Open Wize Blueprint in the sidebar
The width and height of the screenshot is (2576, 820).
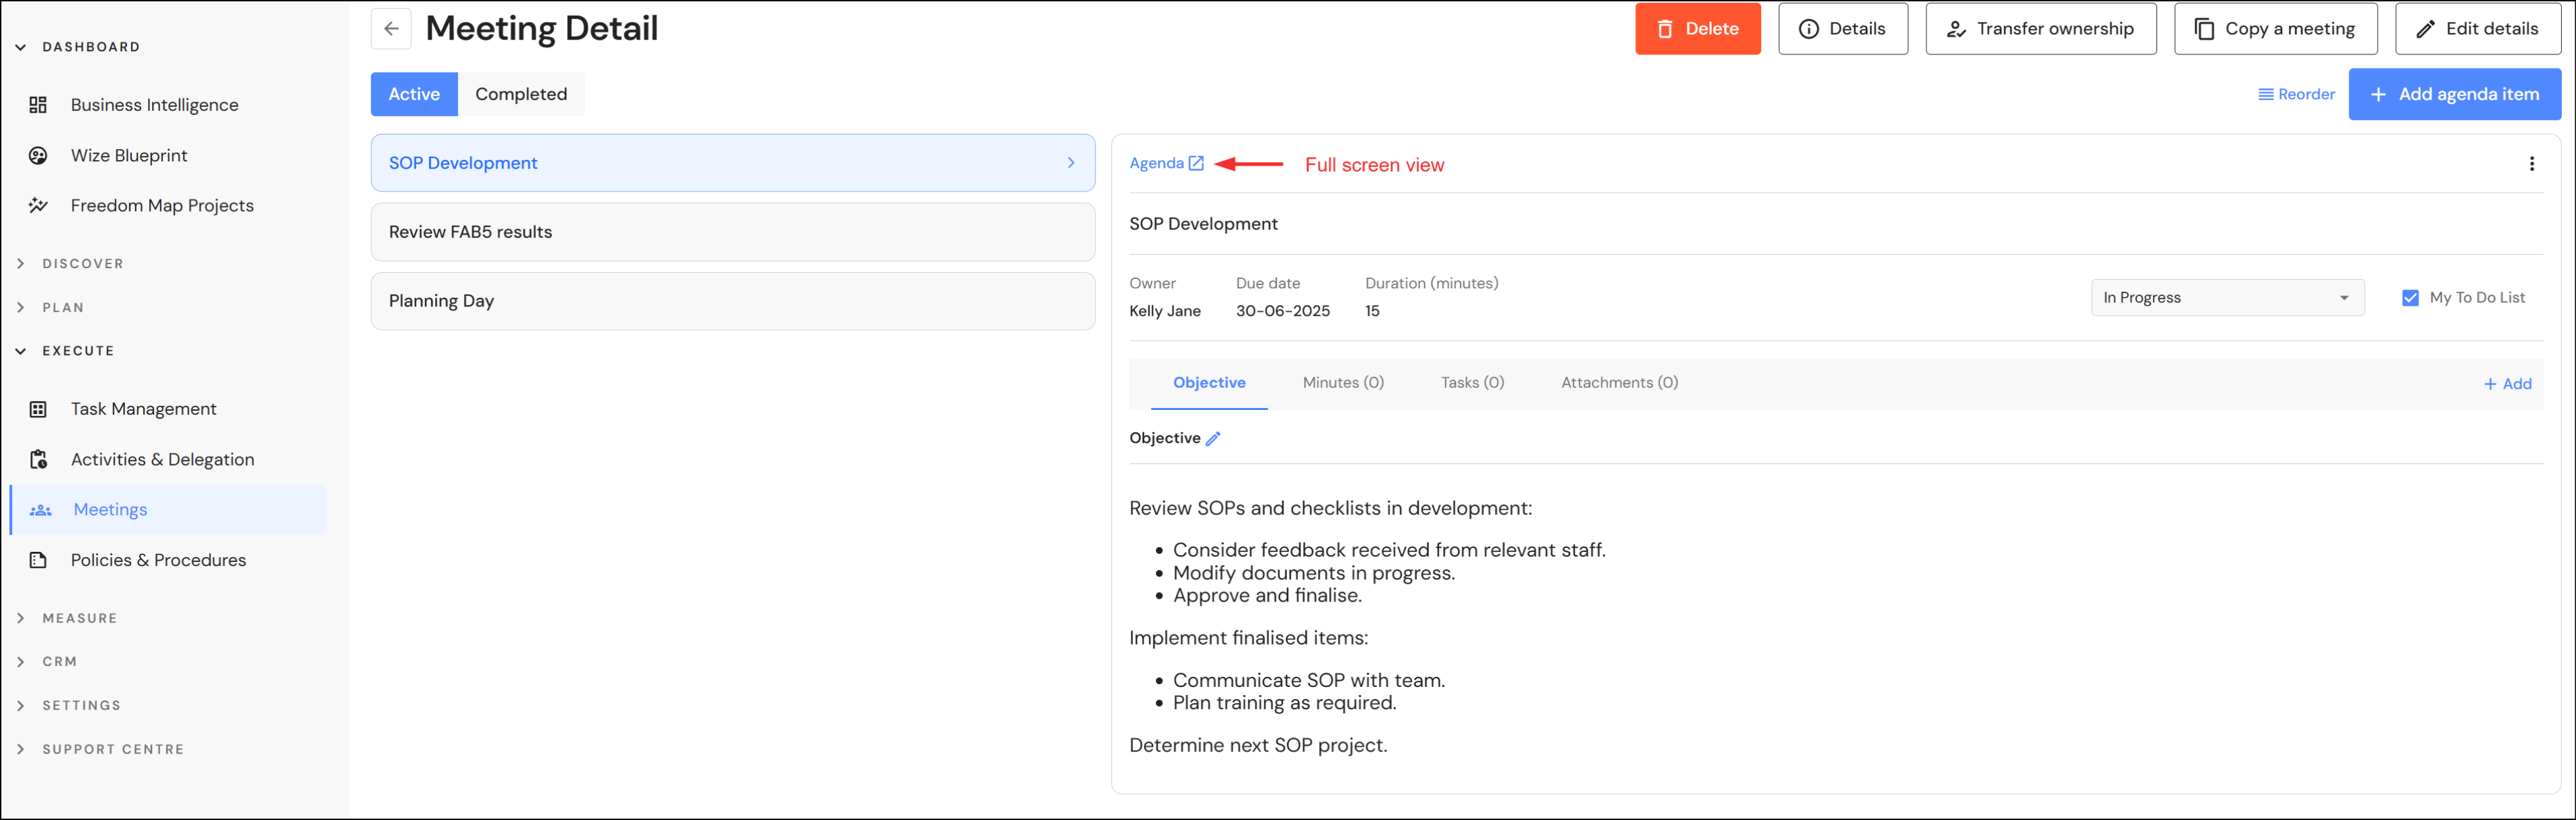click(x=129, y=156)
